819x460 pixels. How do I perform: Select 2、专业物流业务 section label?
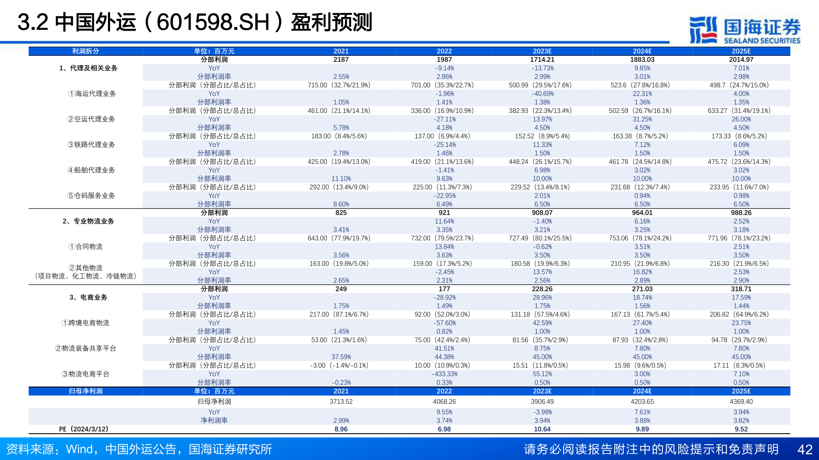[88, 221]
